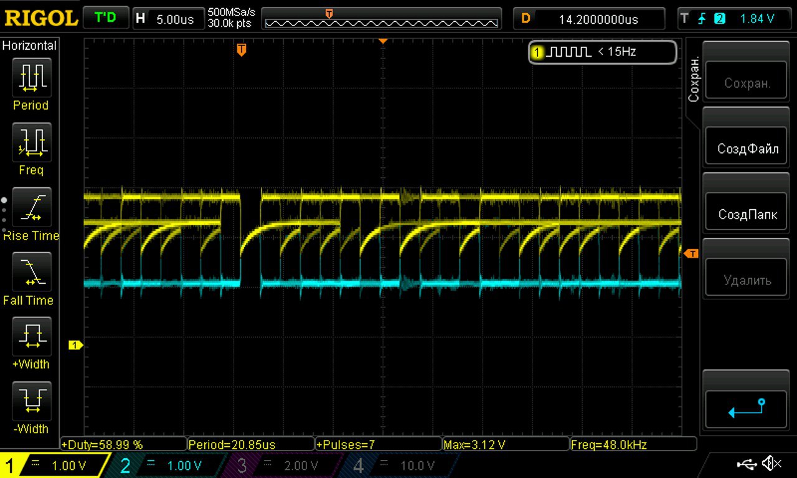
Task: Click the orange trigger position marker T
Action: tap(242, 50)
